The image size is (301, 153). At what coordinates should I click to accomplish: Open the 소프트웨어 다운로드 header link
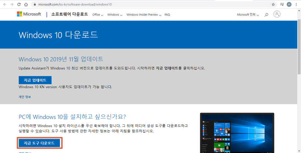[69, 14]
